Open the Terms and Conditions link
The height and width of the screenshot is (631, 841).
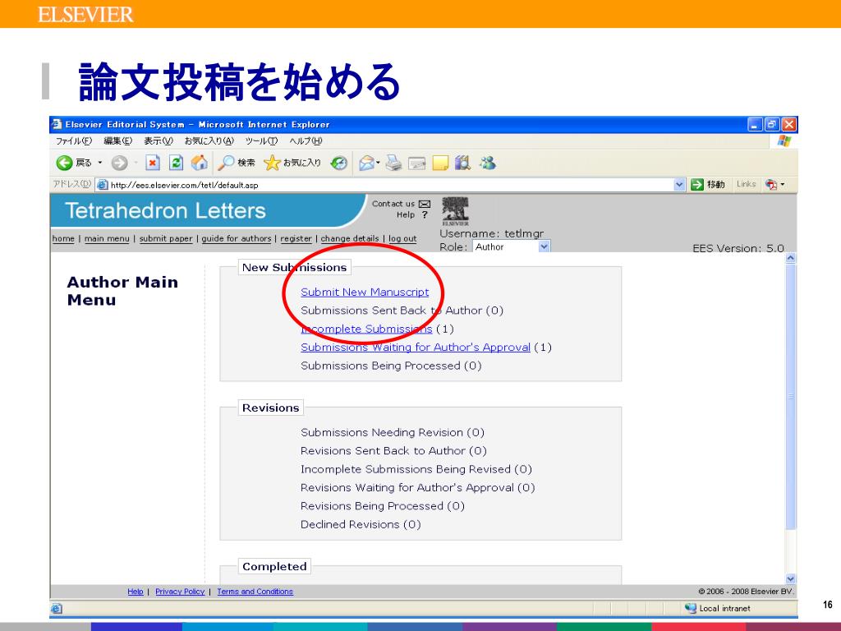click(x=255, y=592)
